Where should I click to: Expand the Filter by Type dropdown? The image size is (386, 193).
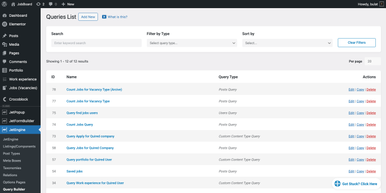[192, 43]
